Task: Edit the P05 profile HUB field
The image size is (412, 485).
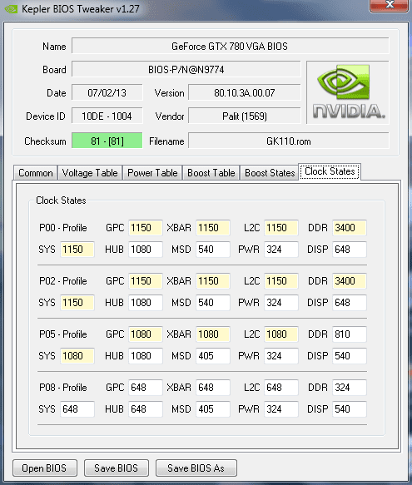Action: pyautogui.click(x=146, y=356)
